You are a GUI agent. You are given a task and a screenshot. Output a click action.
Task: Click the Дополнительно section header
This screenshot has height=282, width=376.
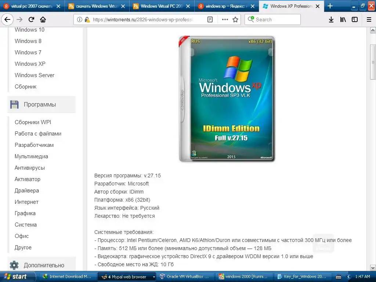[41, 265]
